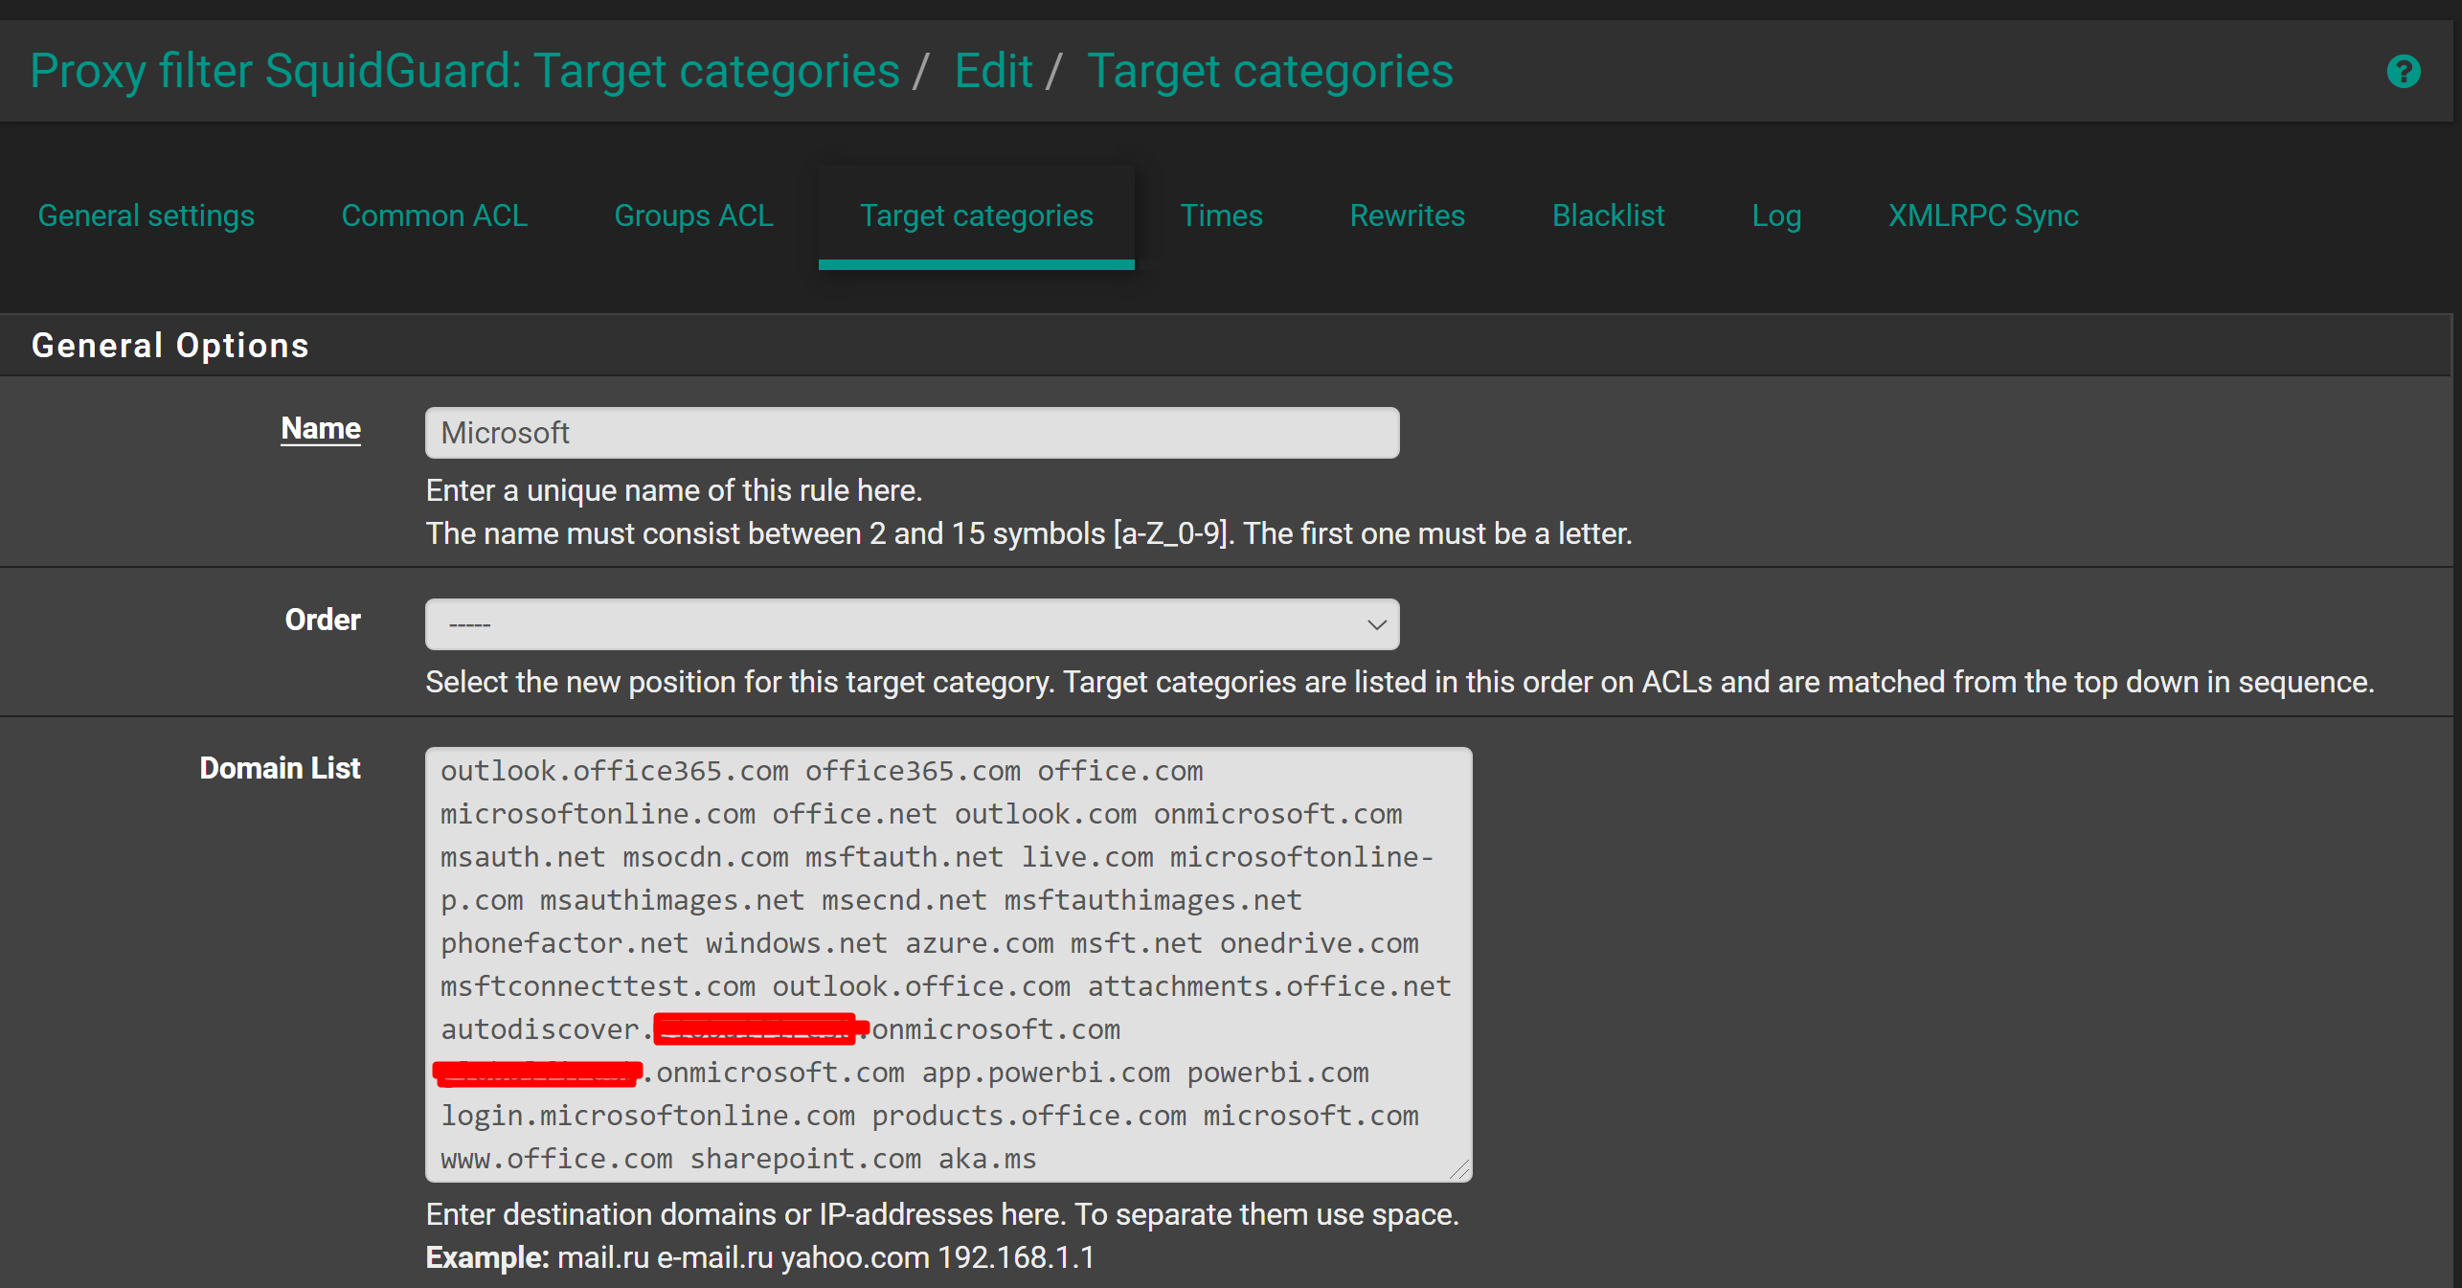
Task: Click the General Options section header
Action: 170,346
